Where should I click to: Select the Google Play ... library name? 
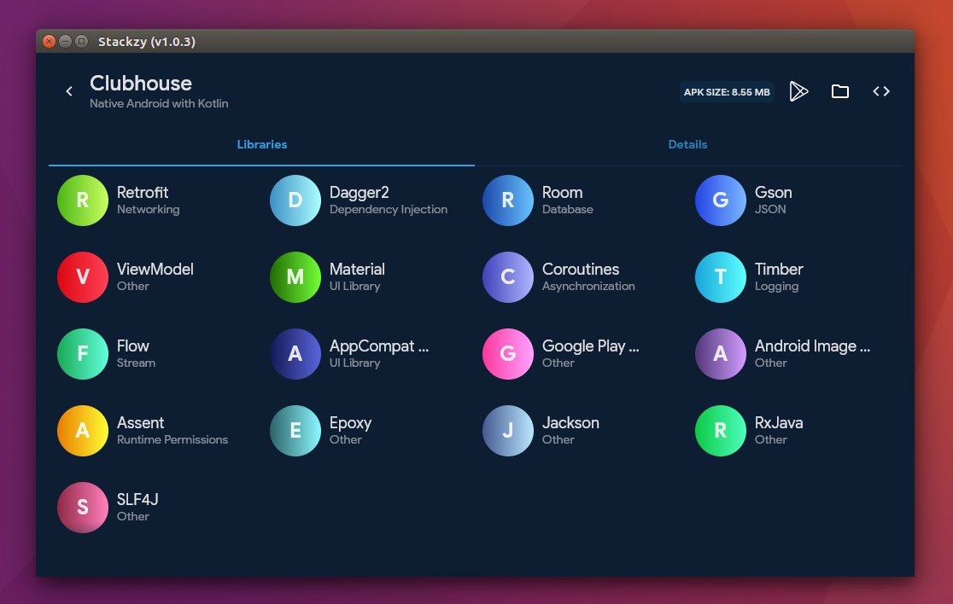point(590,346)
